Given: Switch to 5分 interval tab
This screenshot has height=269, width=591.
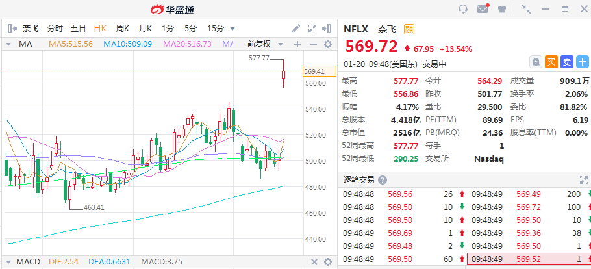Looking at the screenshot, I should click(x=191, y=29).
